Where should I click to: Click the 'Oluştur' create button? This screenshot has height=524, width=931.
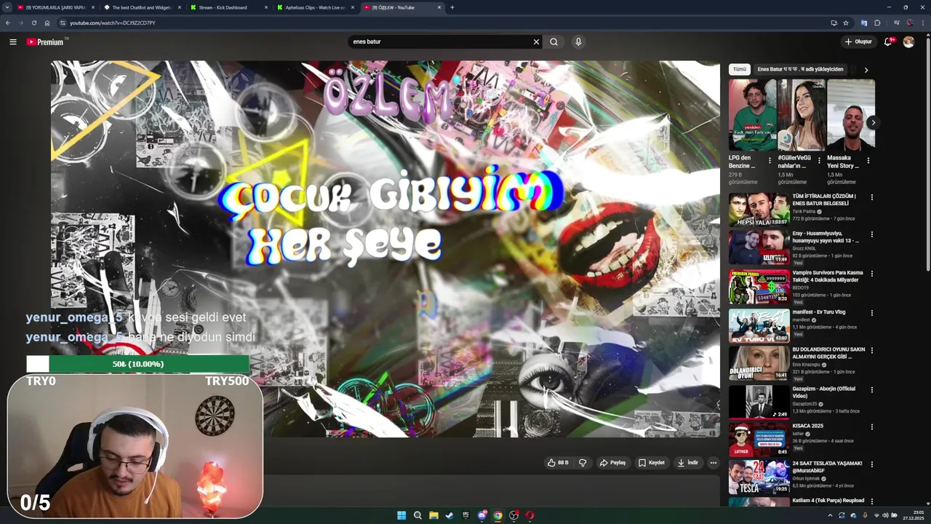pos(858,41)
